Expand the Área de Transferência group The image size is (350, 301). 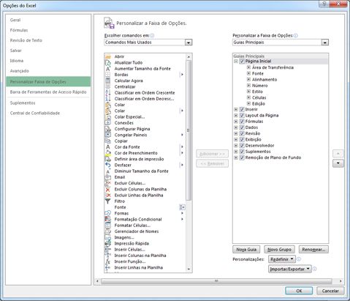(248, 67)
